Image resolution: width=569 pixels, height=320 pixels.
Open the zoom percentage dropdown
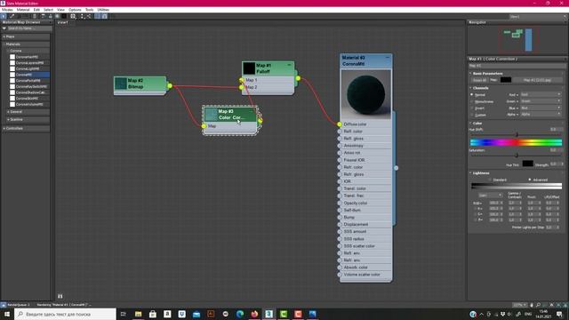519,305
